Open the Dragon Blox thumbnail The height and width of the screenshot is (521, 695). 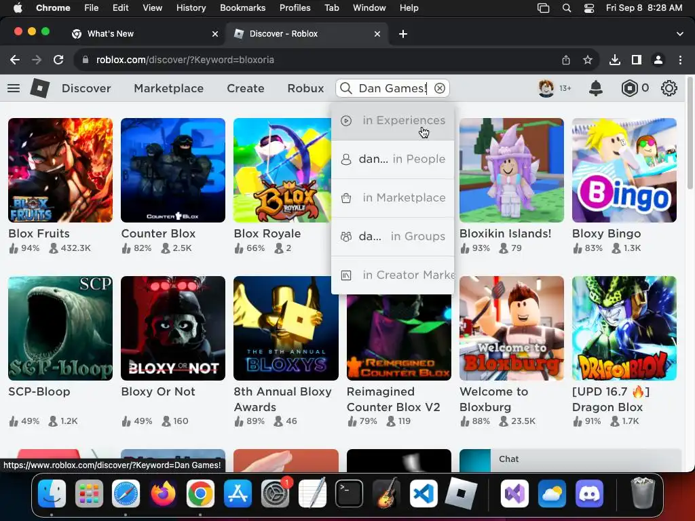coord(624,328)
